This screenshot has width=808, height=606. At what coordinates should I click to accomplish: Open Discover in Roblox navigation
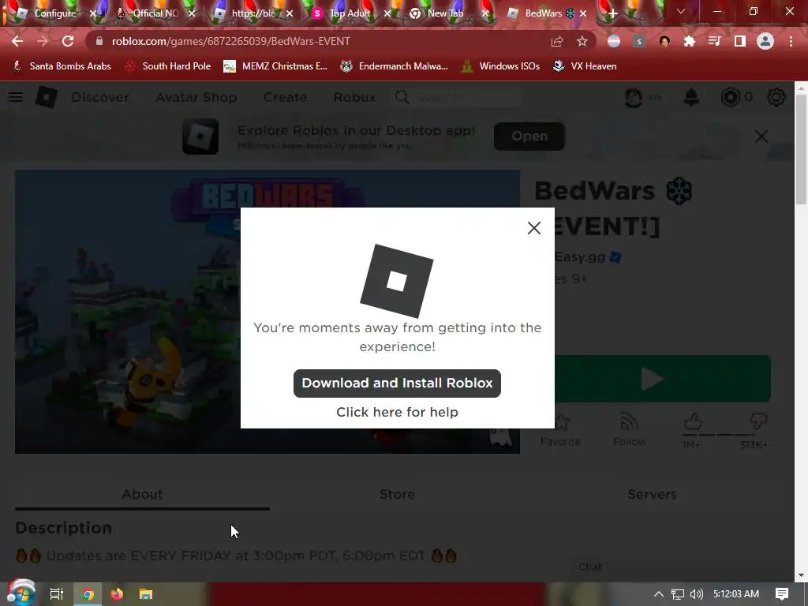pyautogui.click(x=100, y=97)
